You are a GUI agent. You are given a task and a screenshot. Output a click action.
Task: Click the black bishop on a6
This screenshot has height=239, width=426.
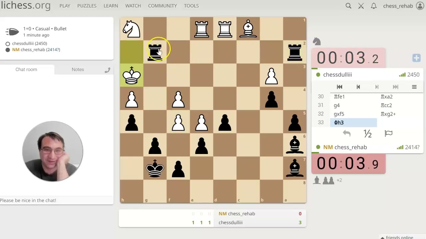click(x=295, y=145)
